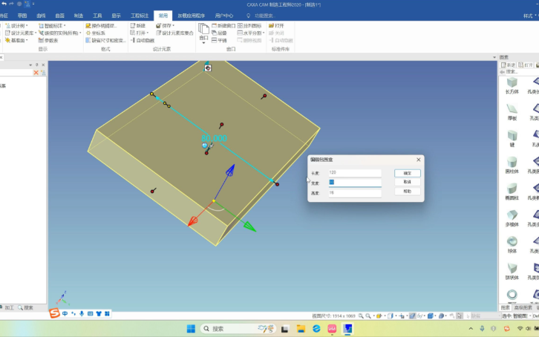Expand the 设计元素库 dropdown
539x337 pixels.
(x=35, y=33)
